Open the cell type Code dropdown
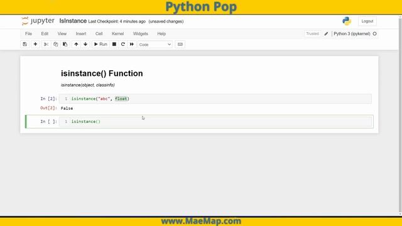402x226 pixels. coord(155,45)
